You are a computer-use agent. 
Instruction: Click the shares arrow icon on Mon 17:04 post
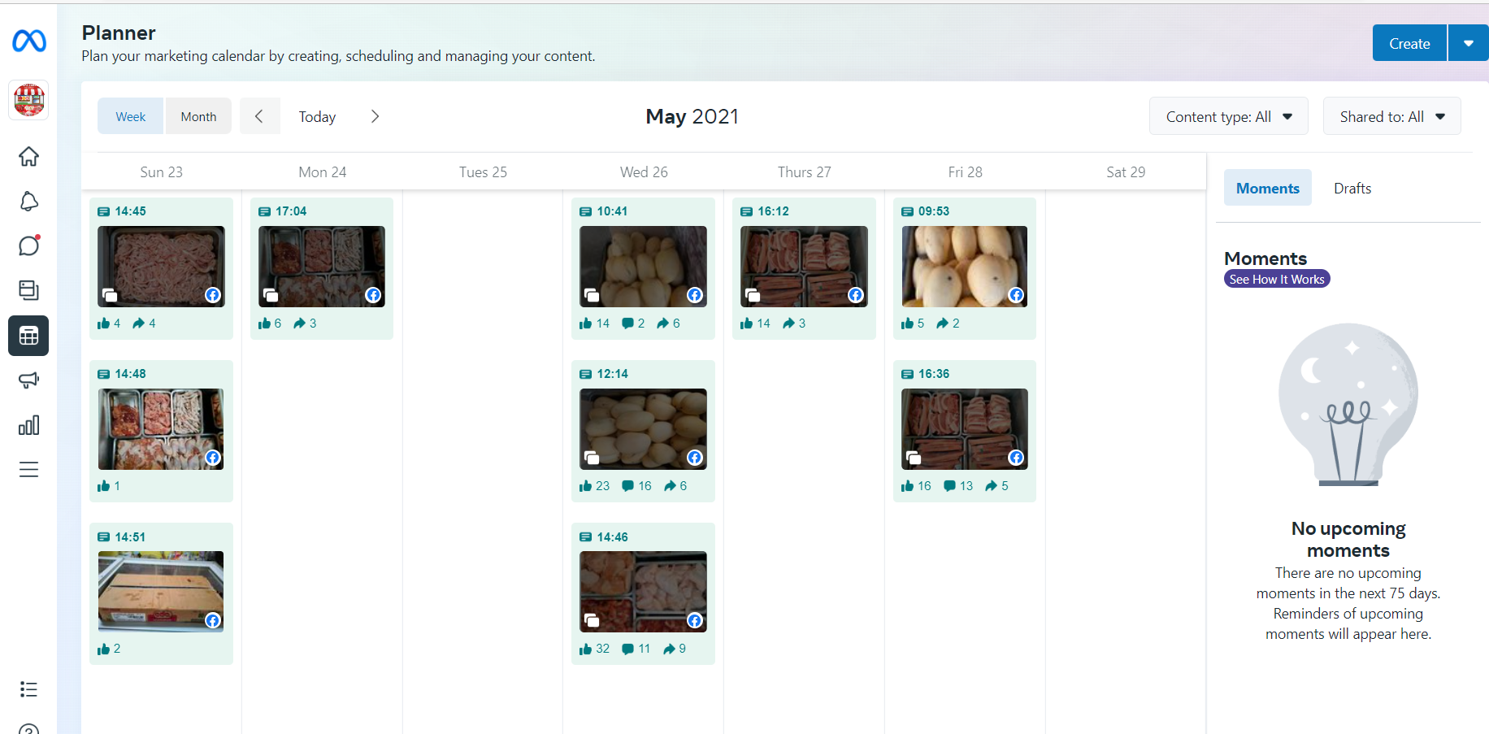[299, 324]
